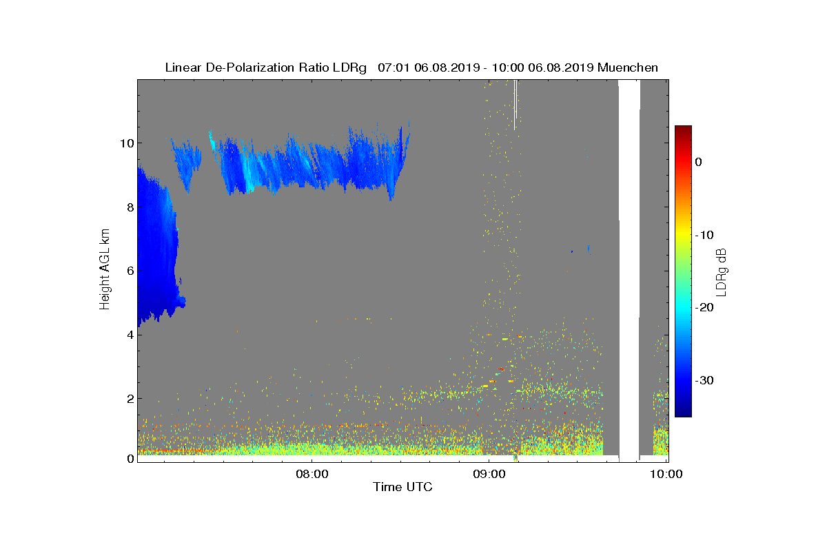Image resolution: width=827 pixels, height=551 pixels.
Task: Click the colorbar value "-30"
Action: point(704,381)
